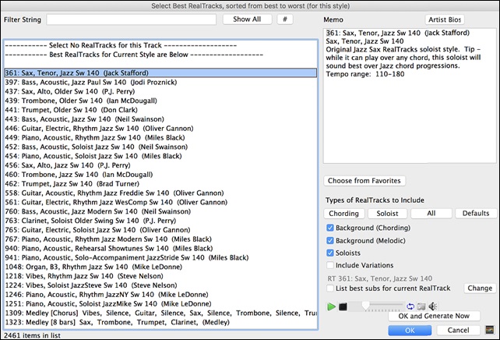Select 454: Piano, Acoustic, Soloist Jazz
The height and width of the screenshot is (340, 500).
tap(160, 156)
